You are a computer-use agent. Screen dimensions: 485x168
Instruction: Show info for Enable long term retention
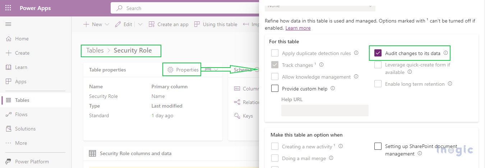[x=450, y=84]
